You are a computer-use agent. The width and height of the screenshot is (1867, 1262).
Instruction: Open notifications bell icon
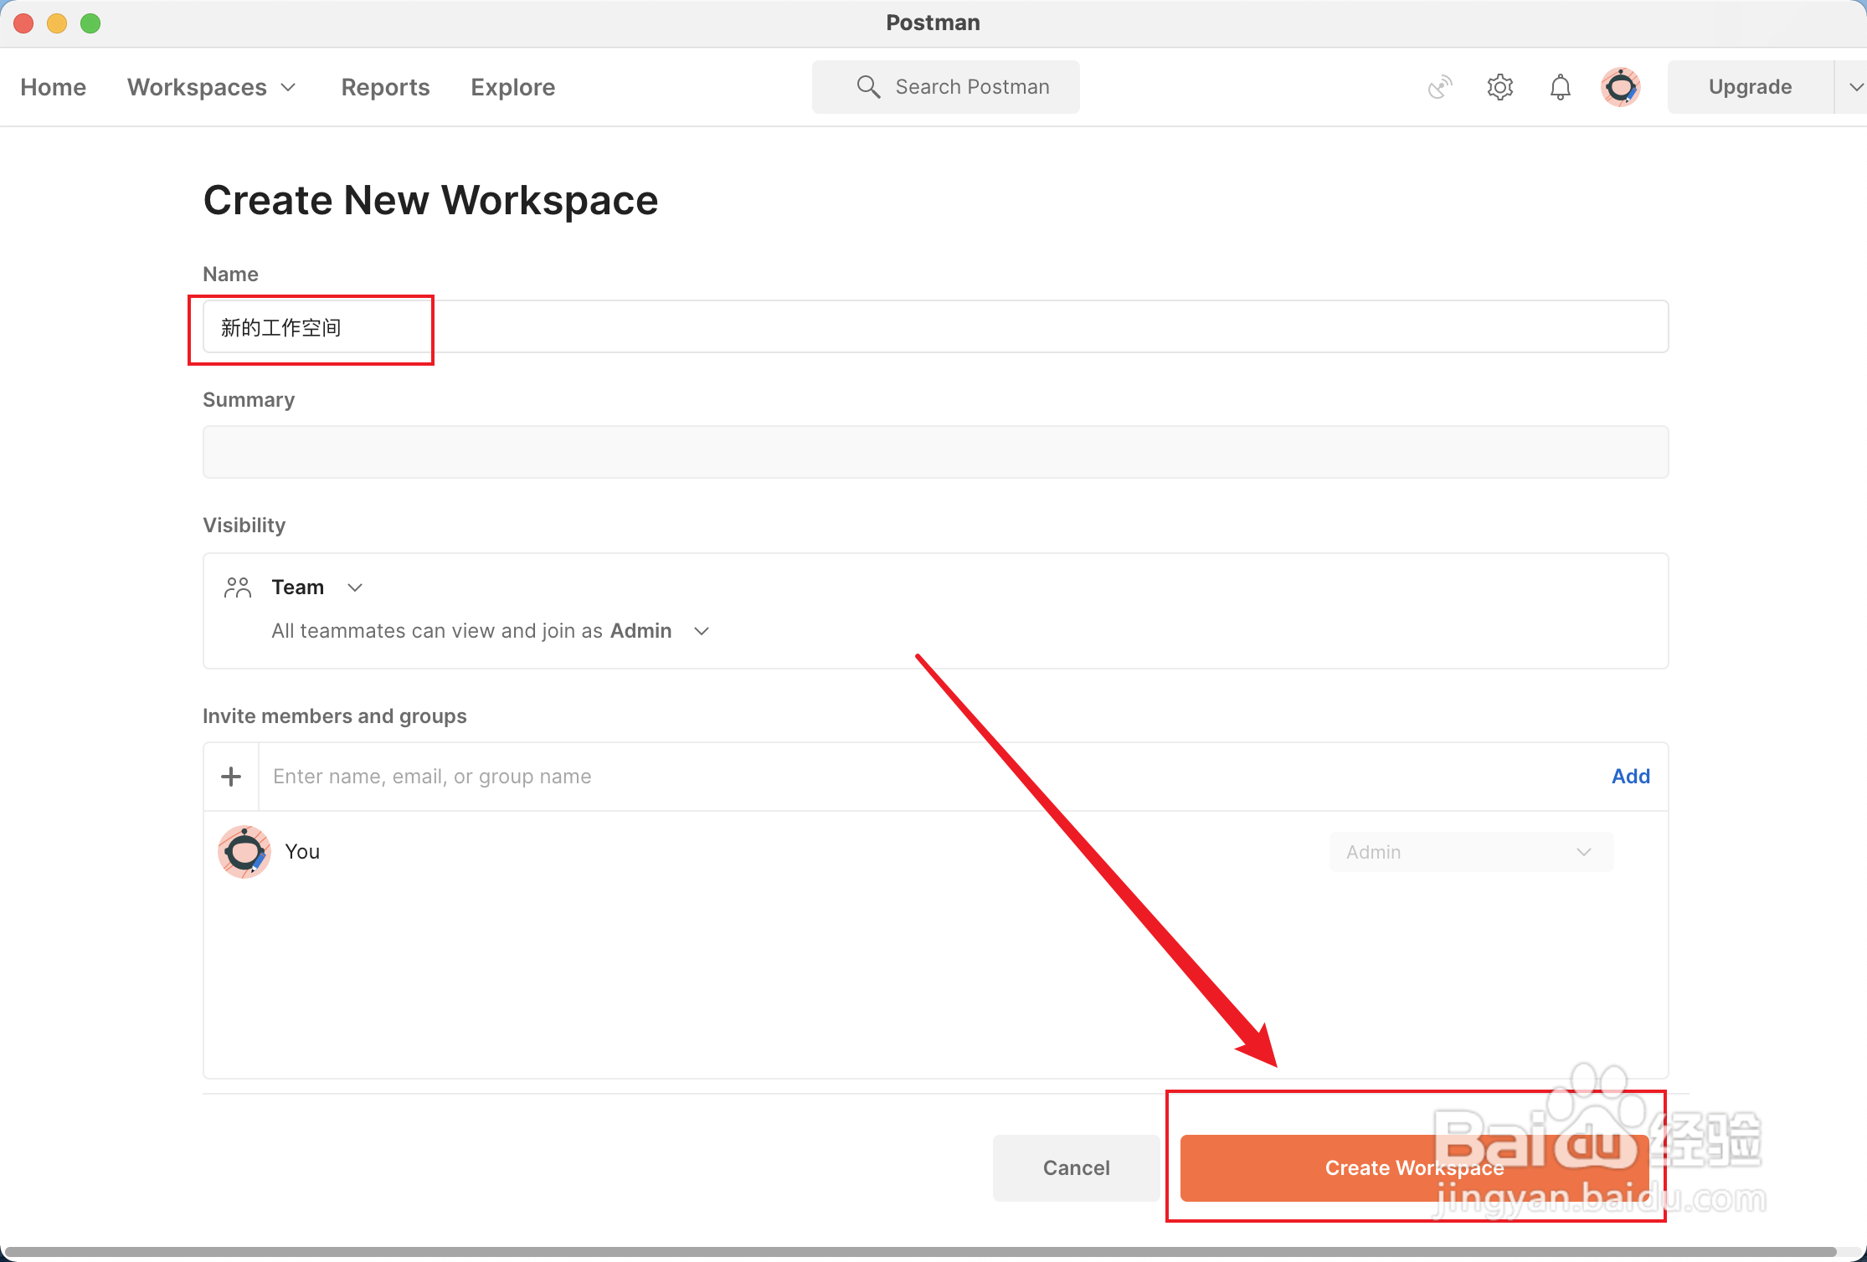click(x=1560, y=87)
